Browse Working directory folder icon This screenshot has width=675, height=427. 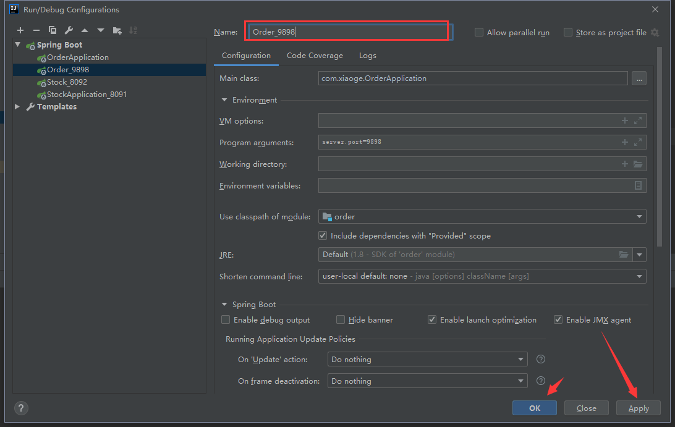click(x=638, y=164)
